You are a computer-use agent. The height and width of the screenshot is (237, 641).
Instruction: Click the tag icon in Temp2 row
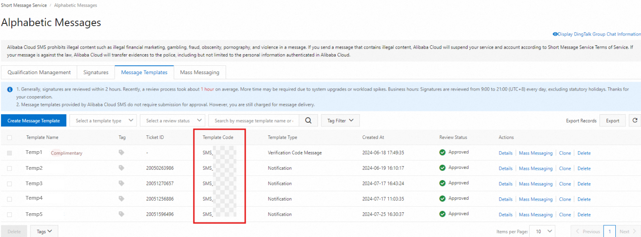pyautogui.click(x=122, y=168)
